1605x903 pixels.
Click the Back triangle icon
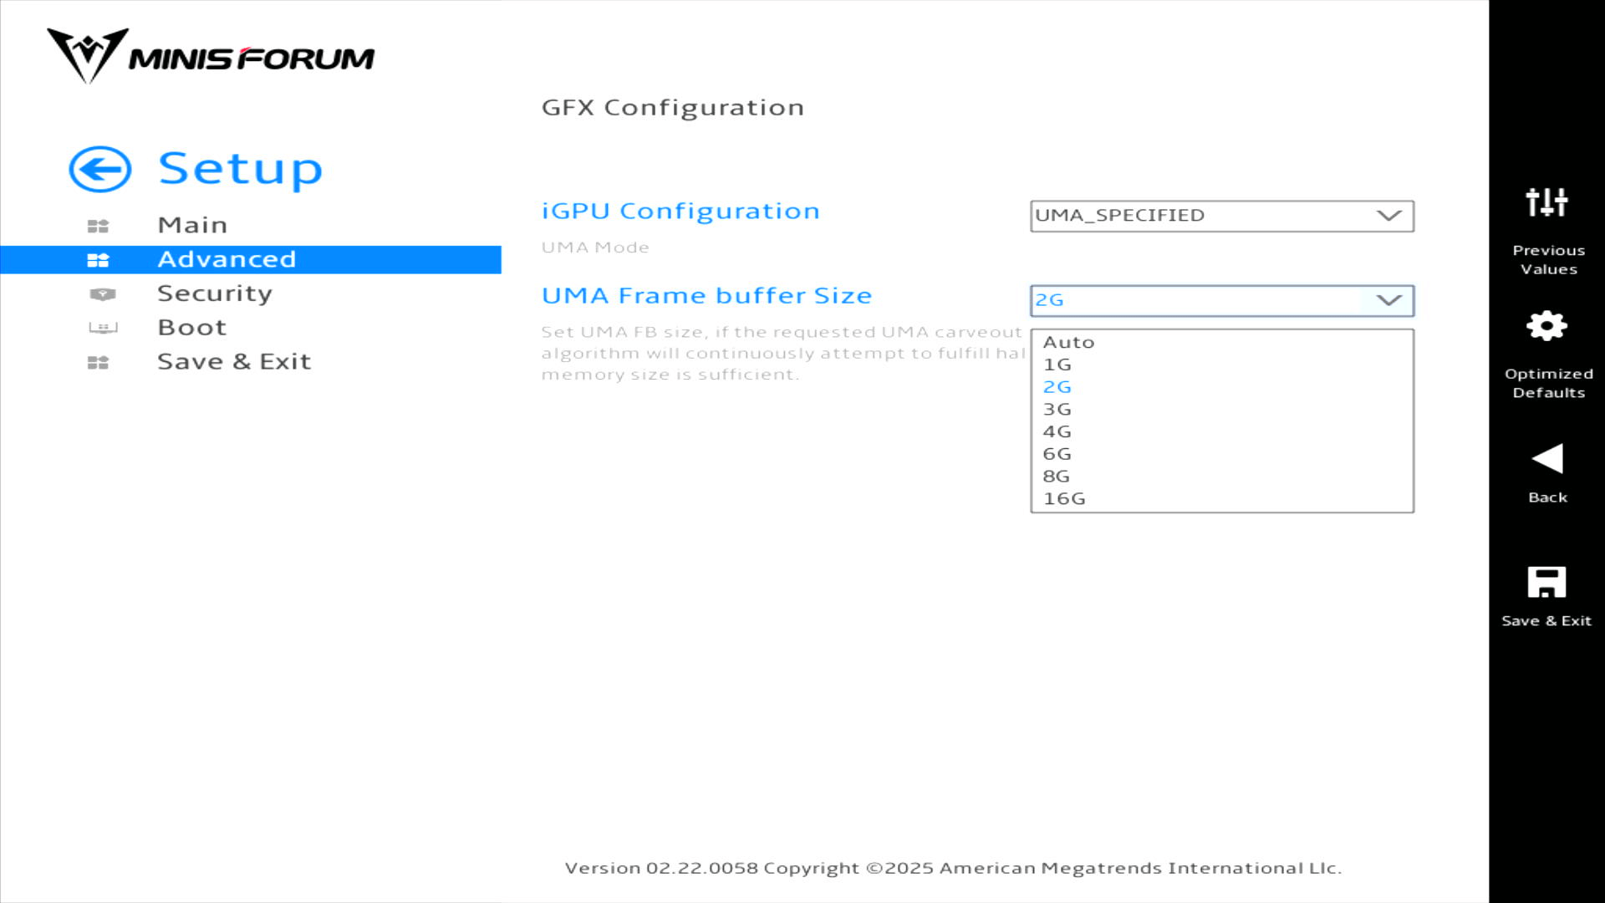(x=1546, y=458)
